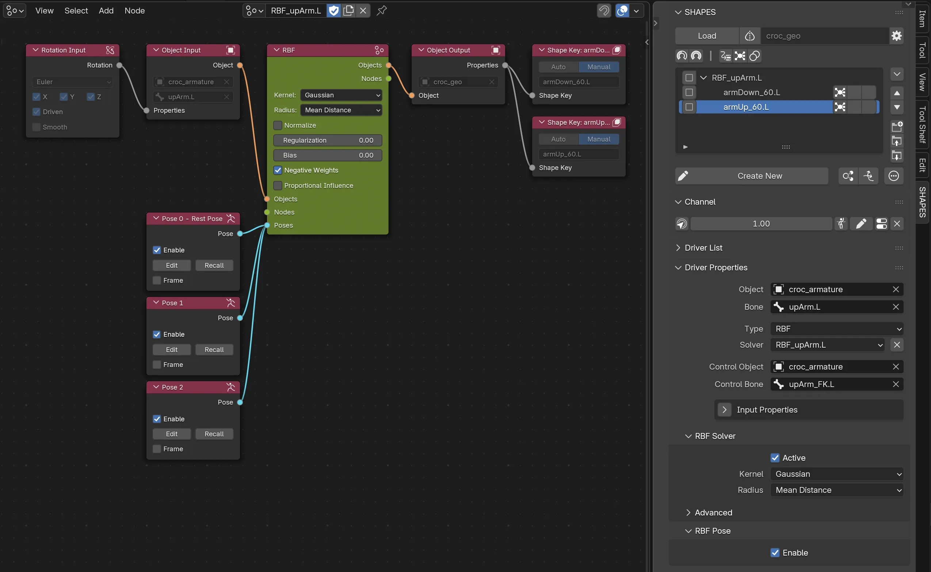The image size is (931, 572).
Task: Click Edit button in Pose 0 node
Action: [172, 266]
